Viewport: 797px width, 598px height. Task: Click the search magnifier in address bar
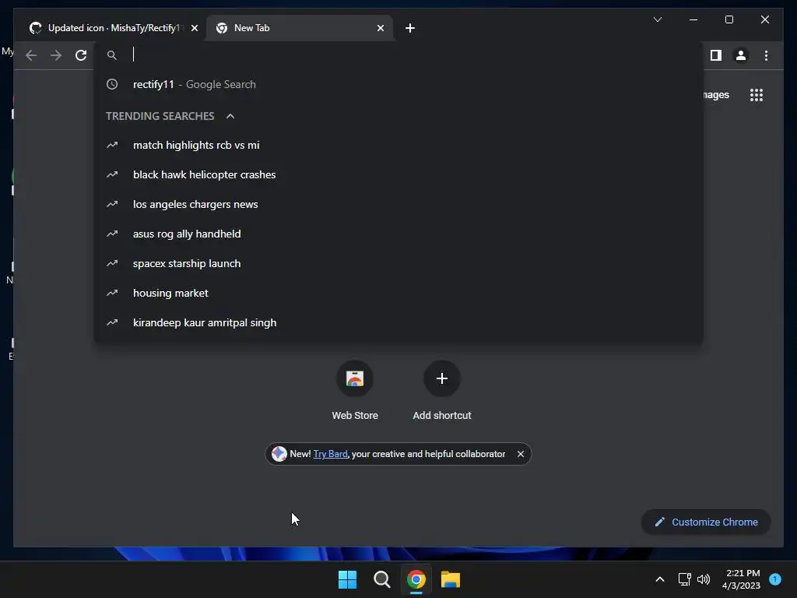pos(112,55)
